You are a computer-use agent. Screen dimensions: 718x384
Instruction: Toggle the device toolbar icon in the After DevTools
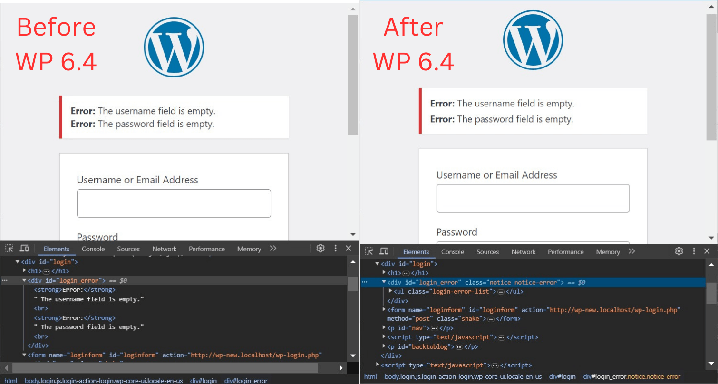384,251
